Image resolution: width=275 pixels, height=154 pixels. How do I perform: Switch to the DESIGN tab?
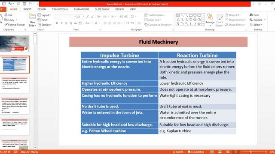coord(42,9)
